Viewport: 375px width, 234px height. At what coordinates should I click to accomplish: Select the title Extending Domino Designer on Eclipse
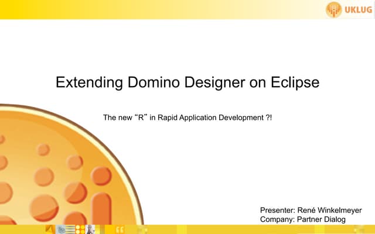coord(187,83)
